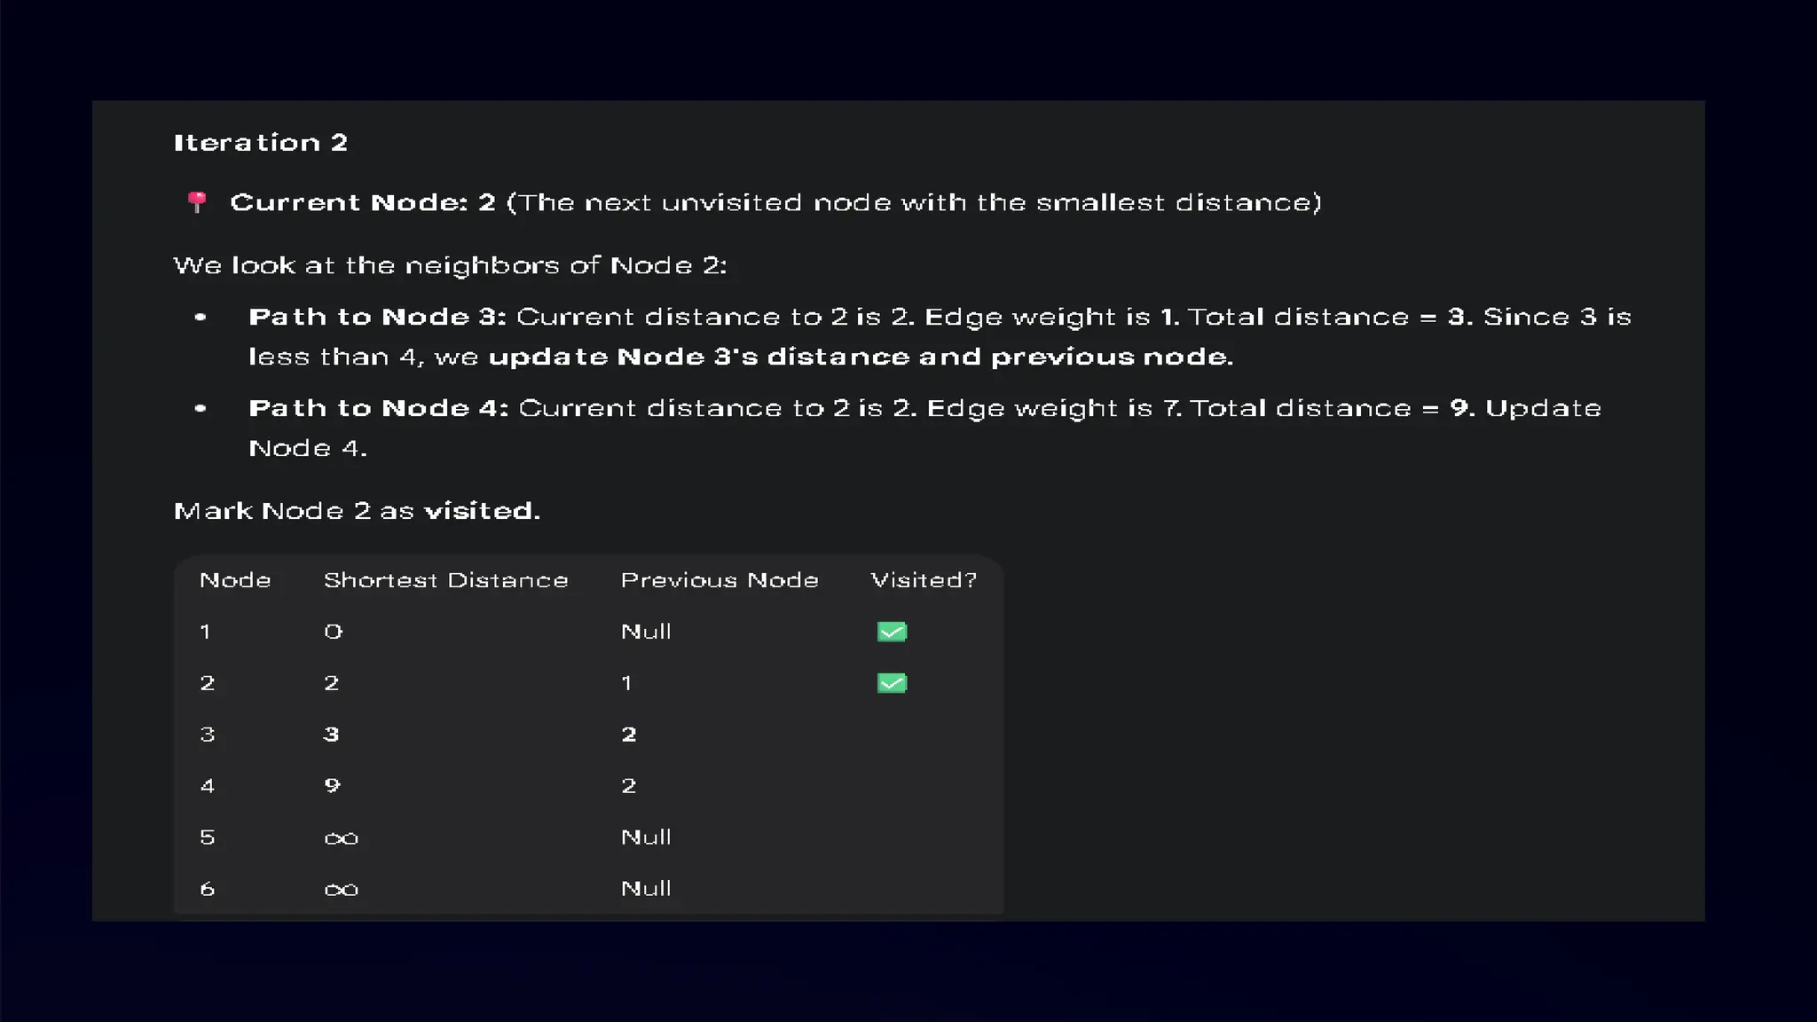The image size is (1817, 1022).
Task: Click Node 4's shortest distance value 9
Action: point(332,786)
